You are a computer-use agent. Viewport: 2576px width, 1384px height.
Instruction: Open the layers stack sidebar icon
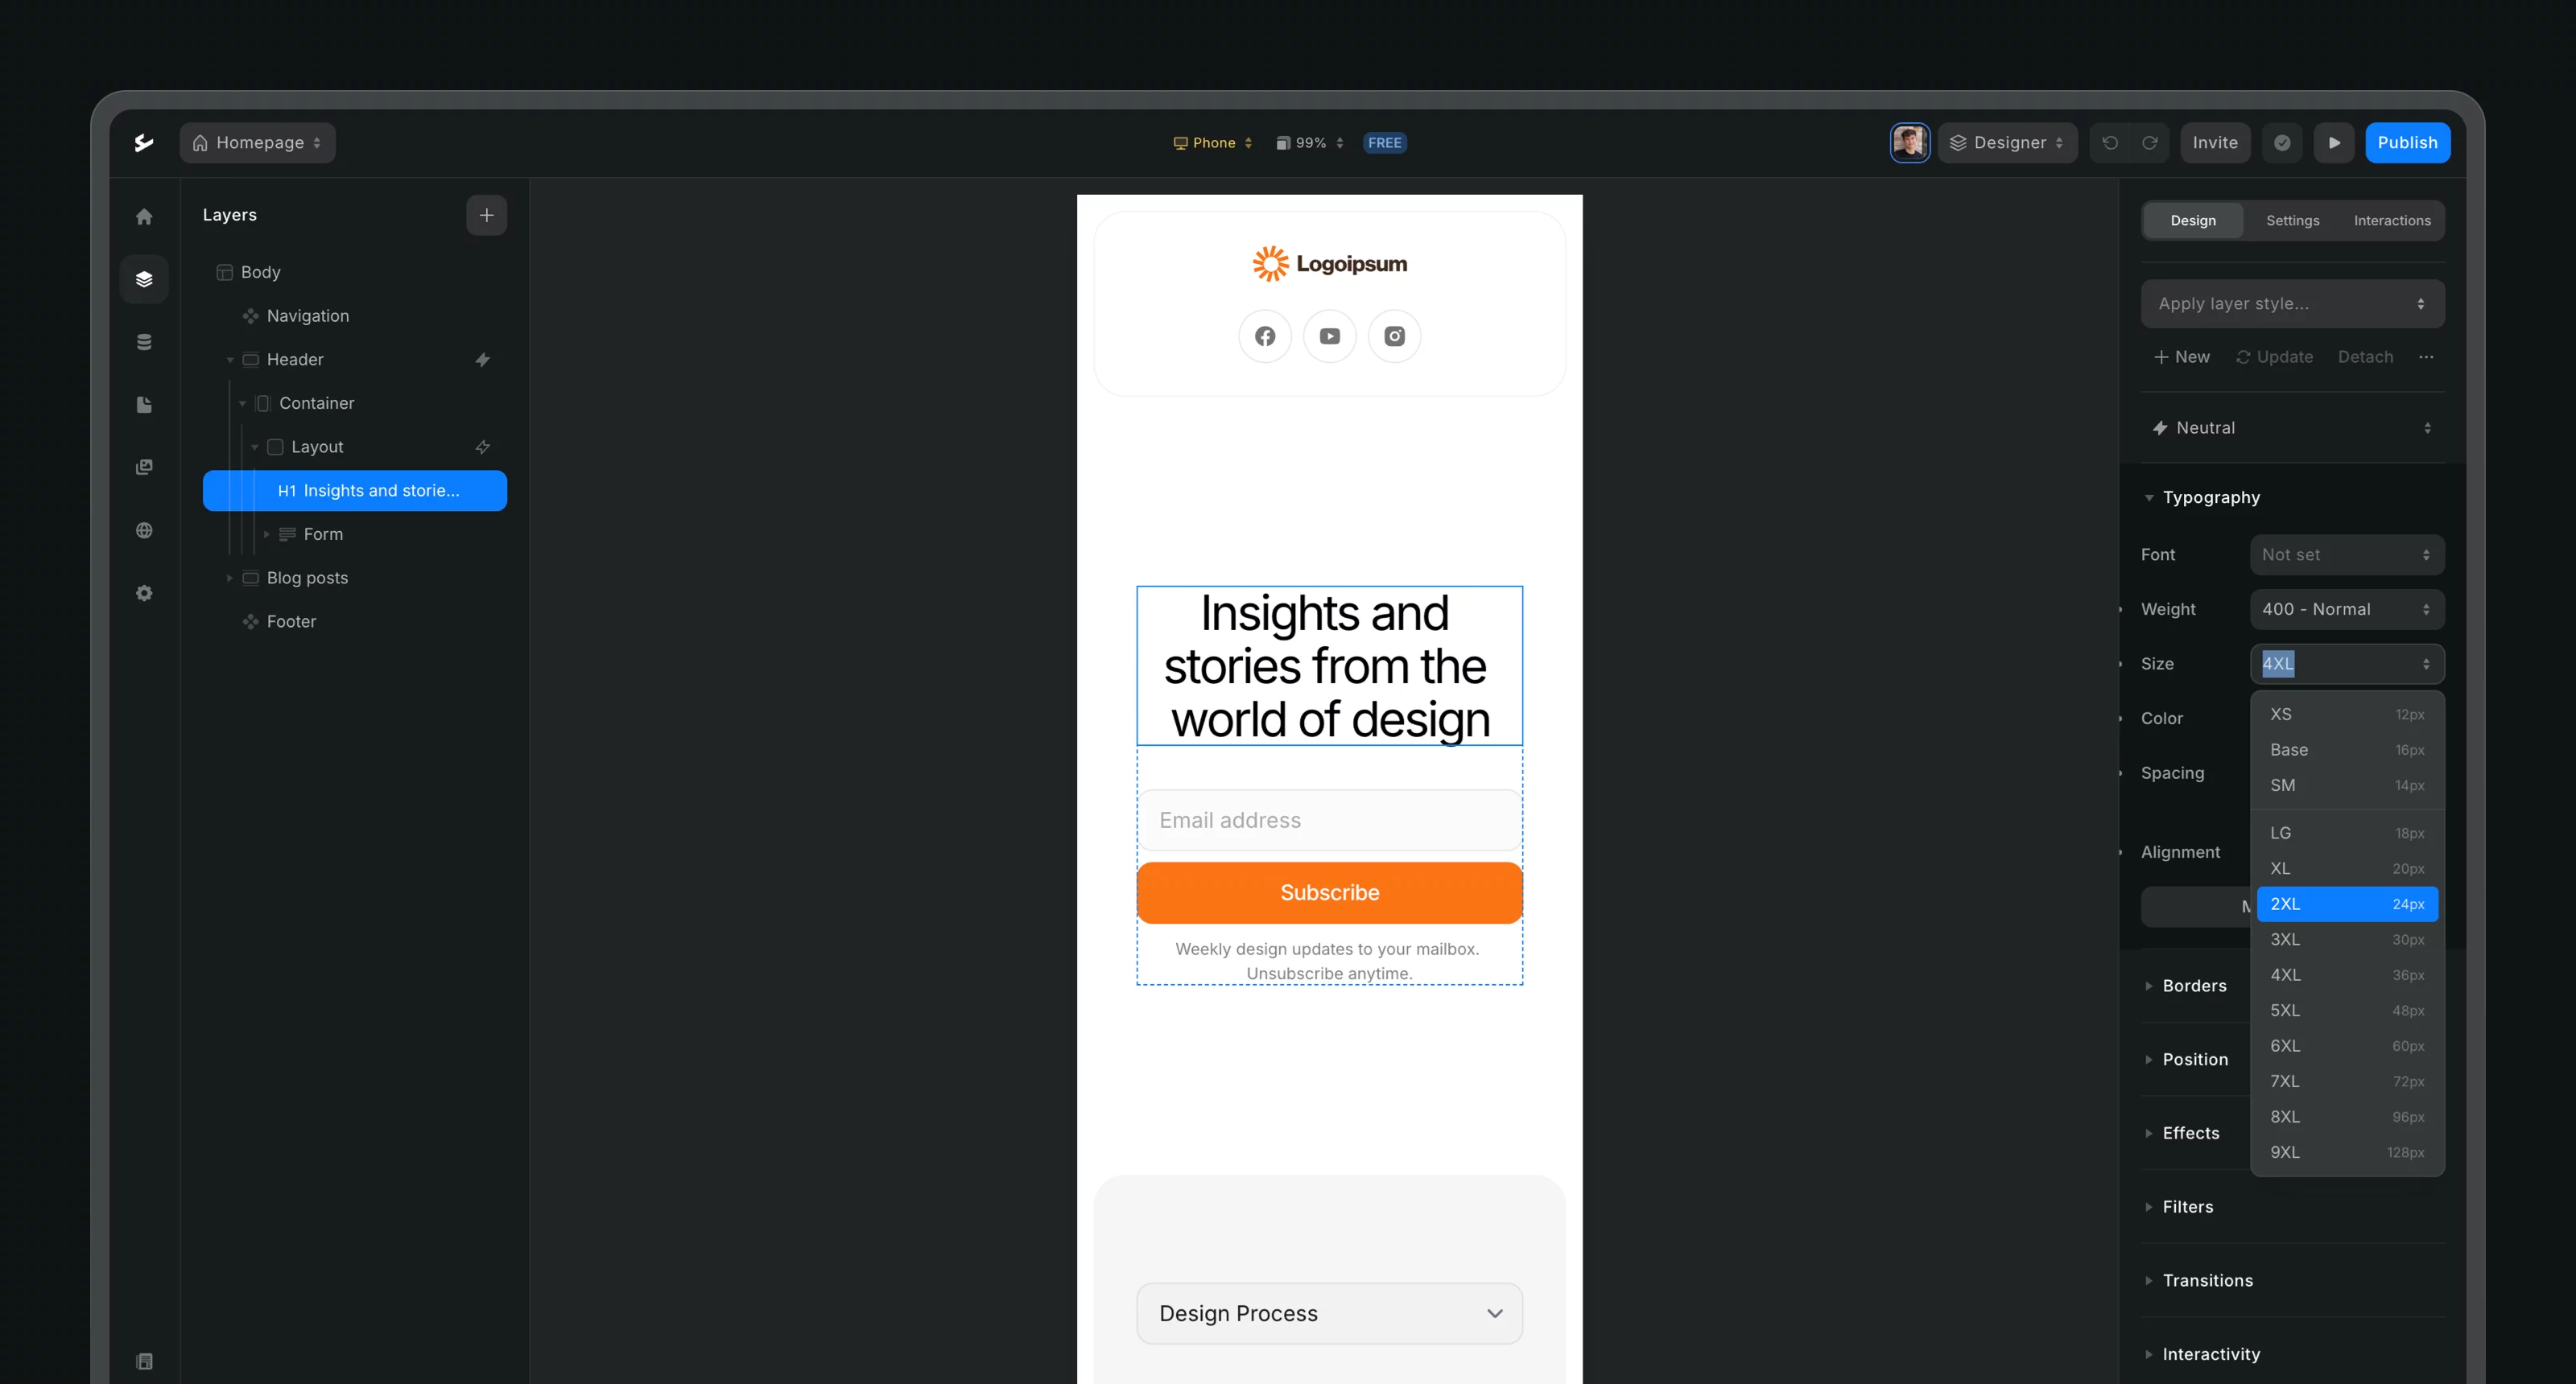144,278
